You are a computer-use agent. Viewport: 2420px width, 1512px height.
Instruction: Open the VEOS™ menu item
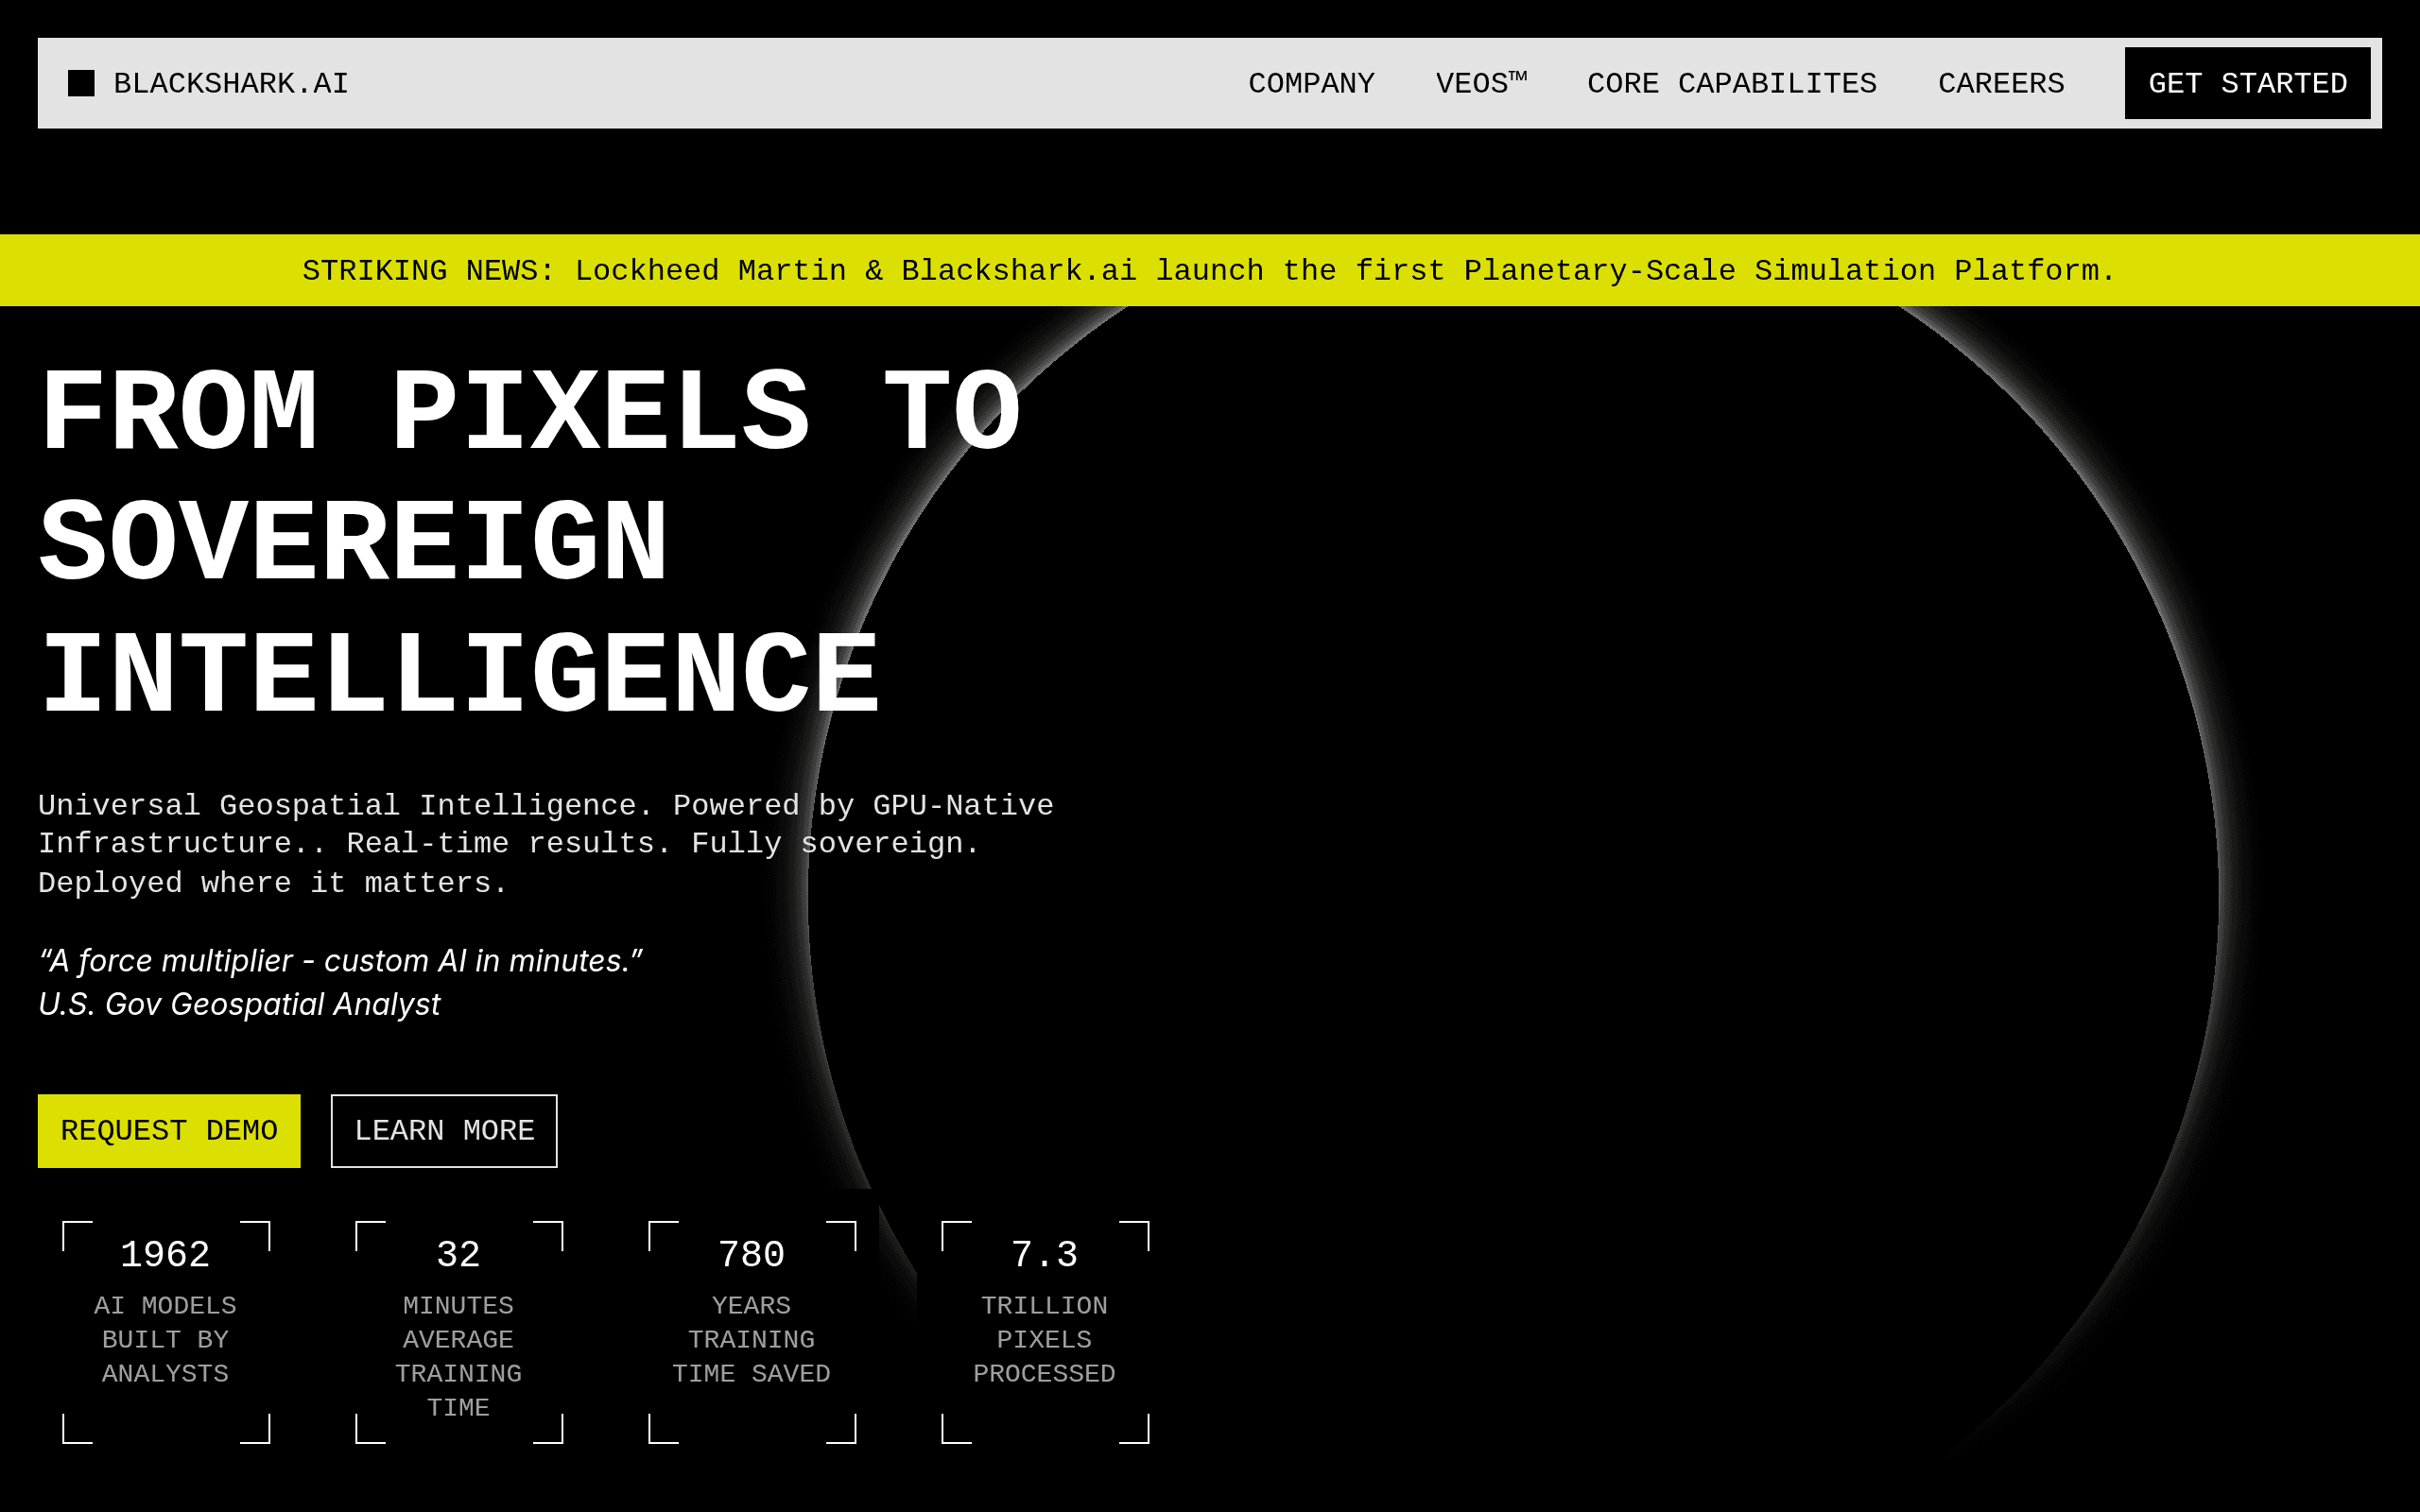pyautogui.click(x=1481, y=83)
